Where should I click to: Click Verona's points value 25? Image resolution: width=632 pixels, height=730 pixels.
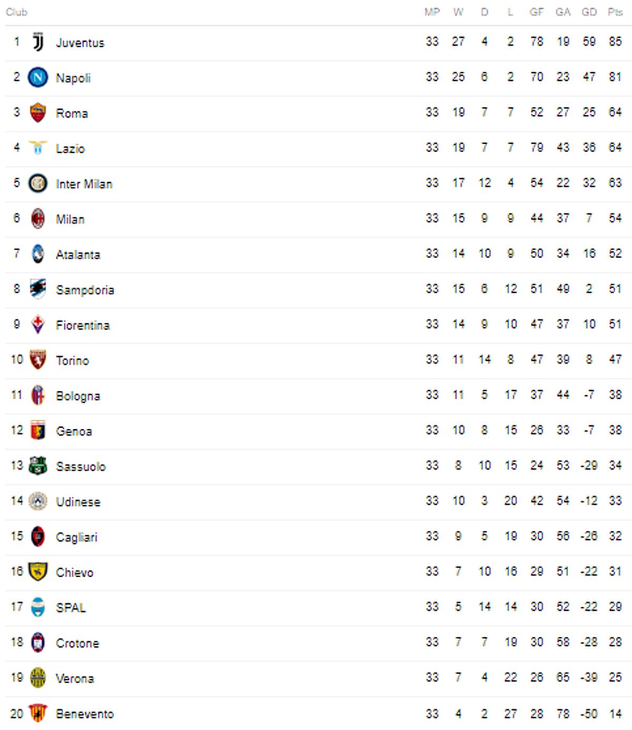tap(615, 677)
